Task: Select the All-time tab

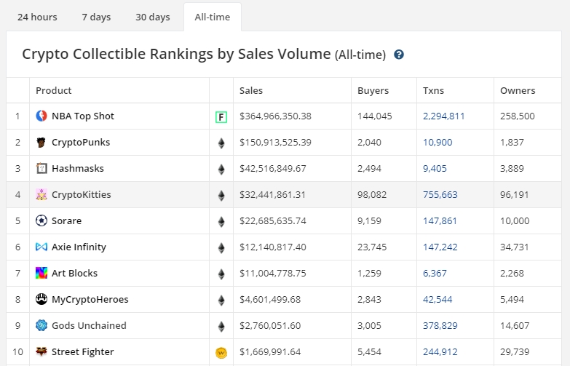Action: coord(213,17)
